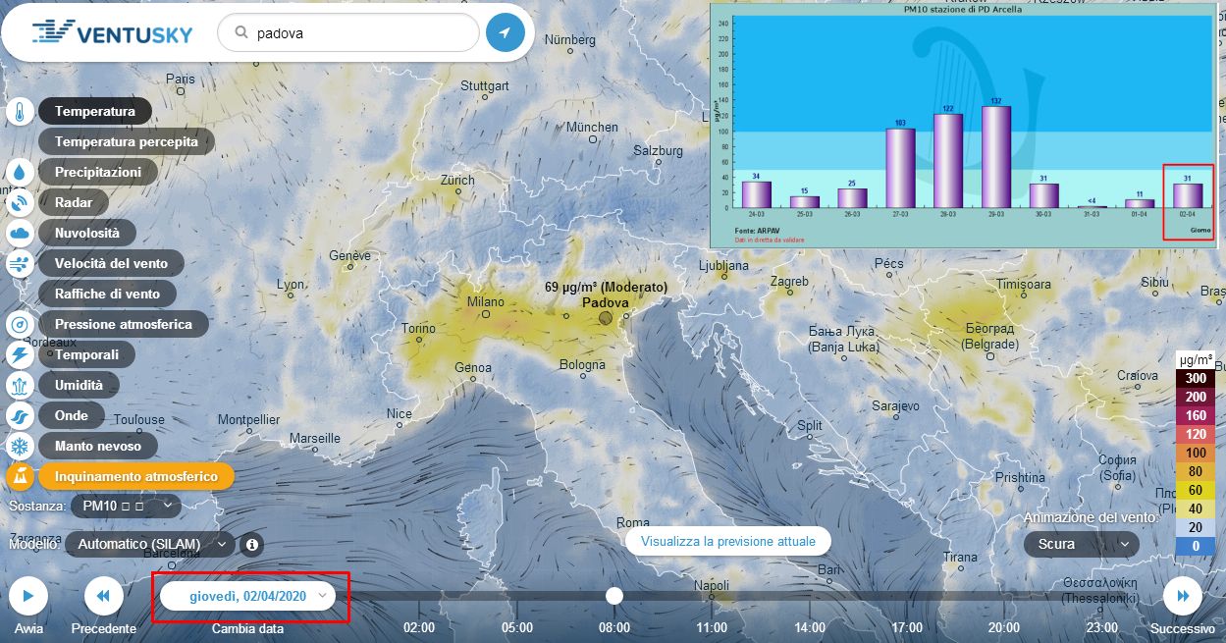Screen dimensions: 1226x643
Task: Jump to 17:00 on the timeline
Action: 907,627
